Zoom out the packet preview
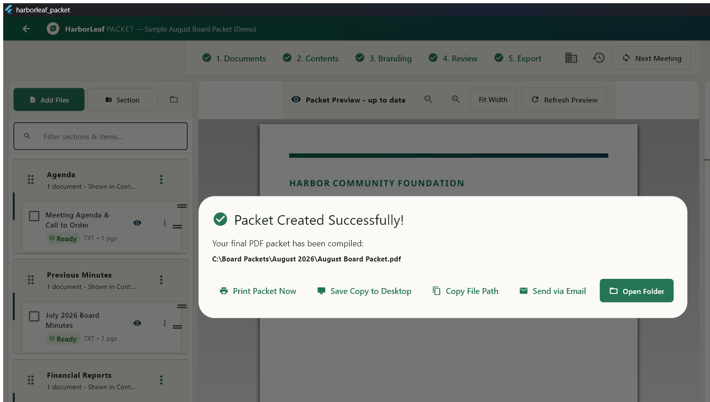Viewport: 710px width, 402px height. [x=428, y=99]
